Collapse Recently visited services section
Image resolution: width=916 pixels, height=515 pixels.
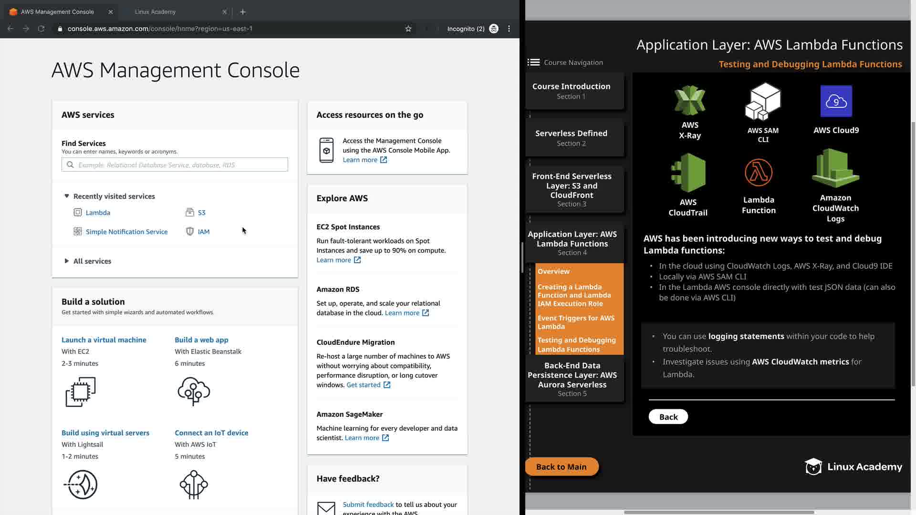(x=67, y=196)
